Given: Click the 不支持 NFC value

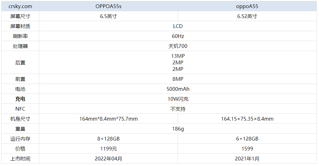Looking at the screenshot, I should click(178, 109).
